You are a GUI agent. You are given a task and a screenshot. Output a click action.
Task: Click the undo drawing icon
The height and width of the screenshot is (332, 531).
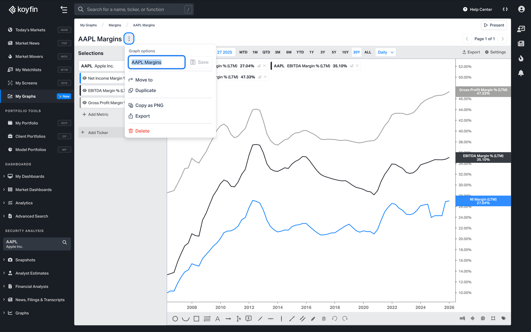coord(335,319)
